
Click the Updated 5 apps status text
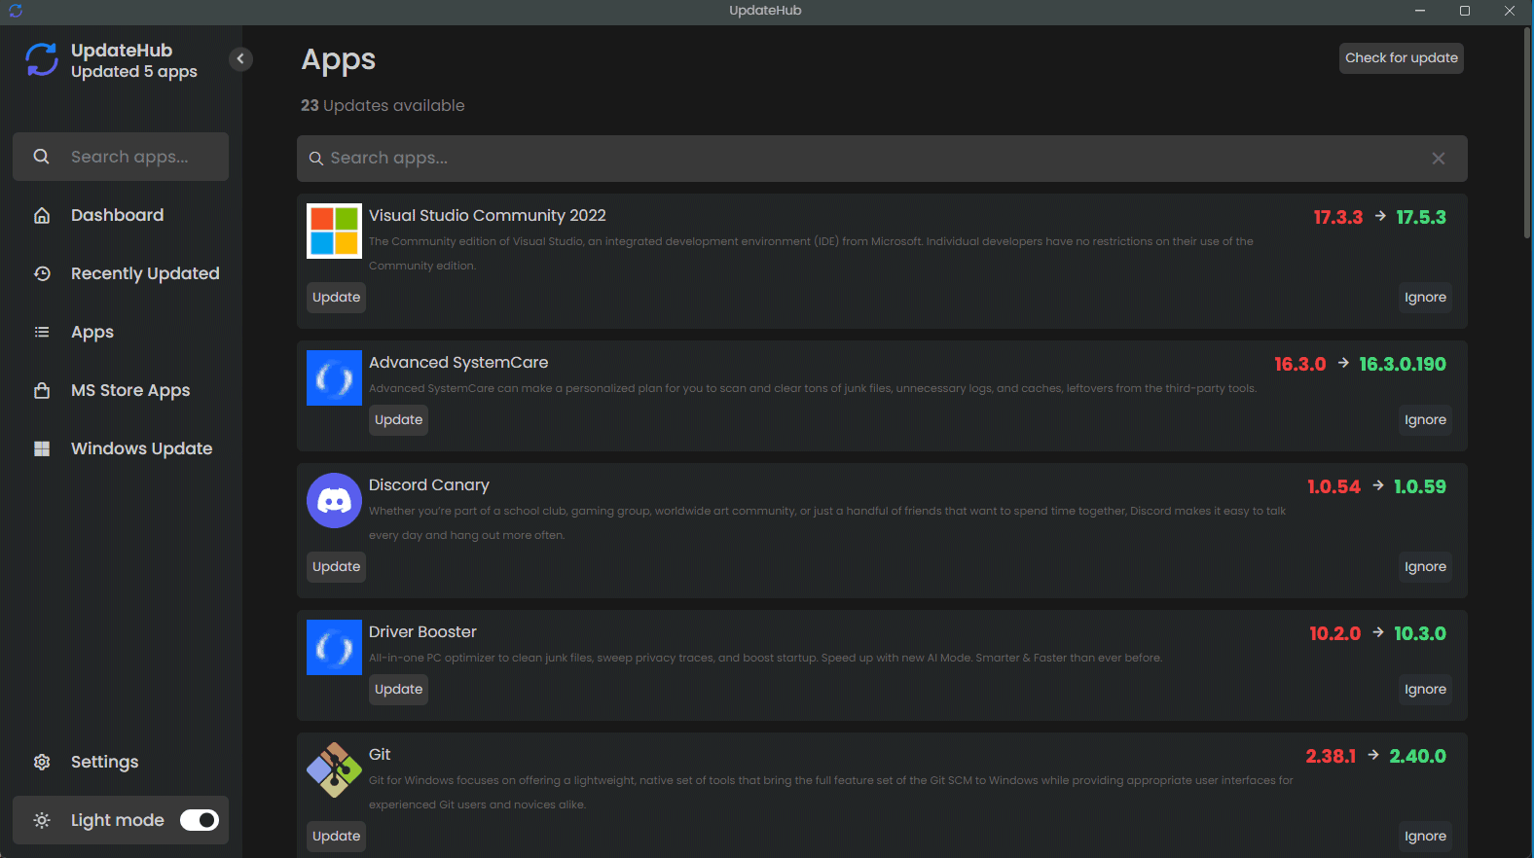[134, 72]
